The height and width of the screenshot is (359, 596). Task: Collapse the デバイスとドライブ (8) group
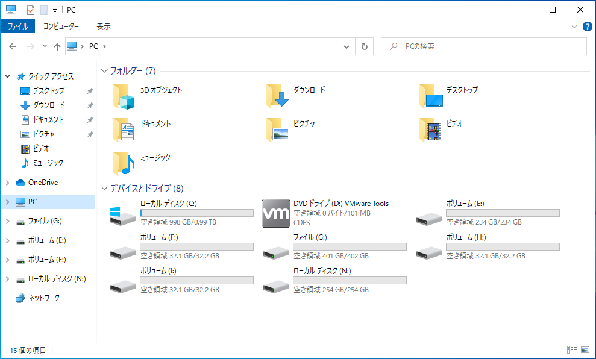pyautogui.click(x=104, y=188)
